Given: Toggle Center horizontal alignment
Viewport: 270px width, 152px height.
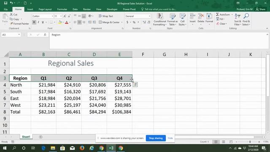Looking at the screenshot, I should point(79,22).
